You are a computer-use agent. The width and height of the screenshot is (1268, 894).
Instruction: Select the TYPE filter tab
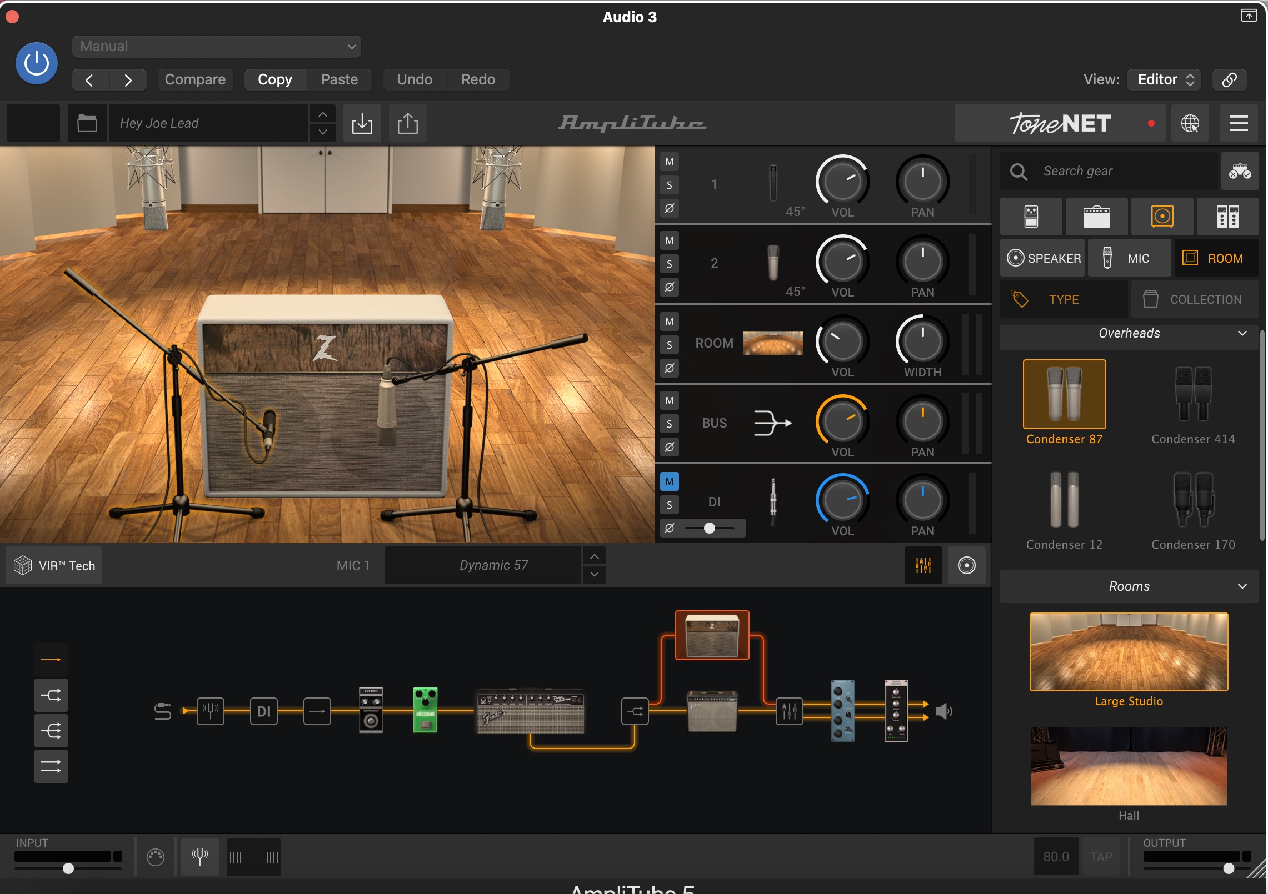click(x=1064, y=299)
